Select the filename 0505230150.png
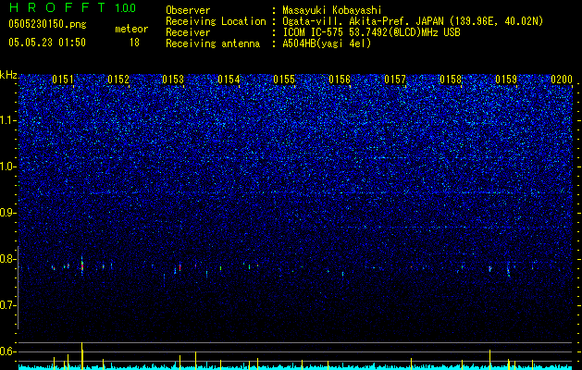The width and height of the screenshot is (582, 370). 47,25
